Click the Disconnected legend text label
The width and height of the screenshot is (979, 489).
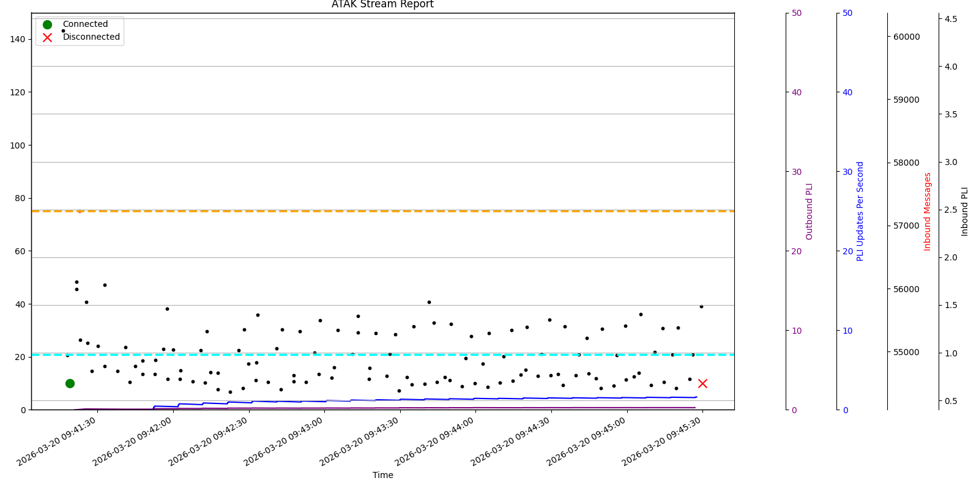91,37
